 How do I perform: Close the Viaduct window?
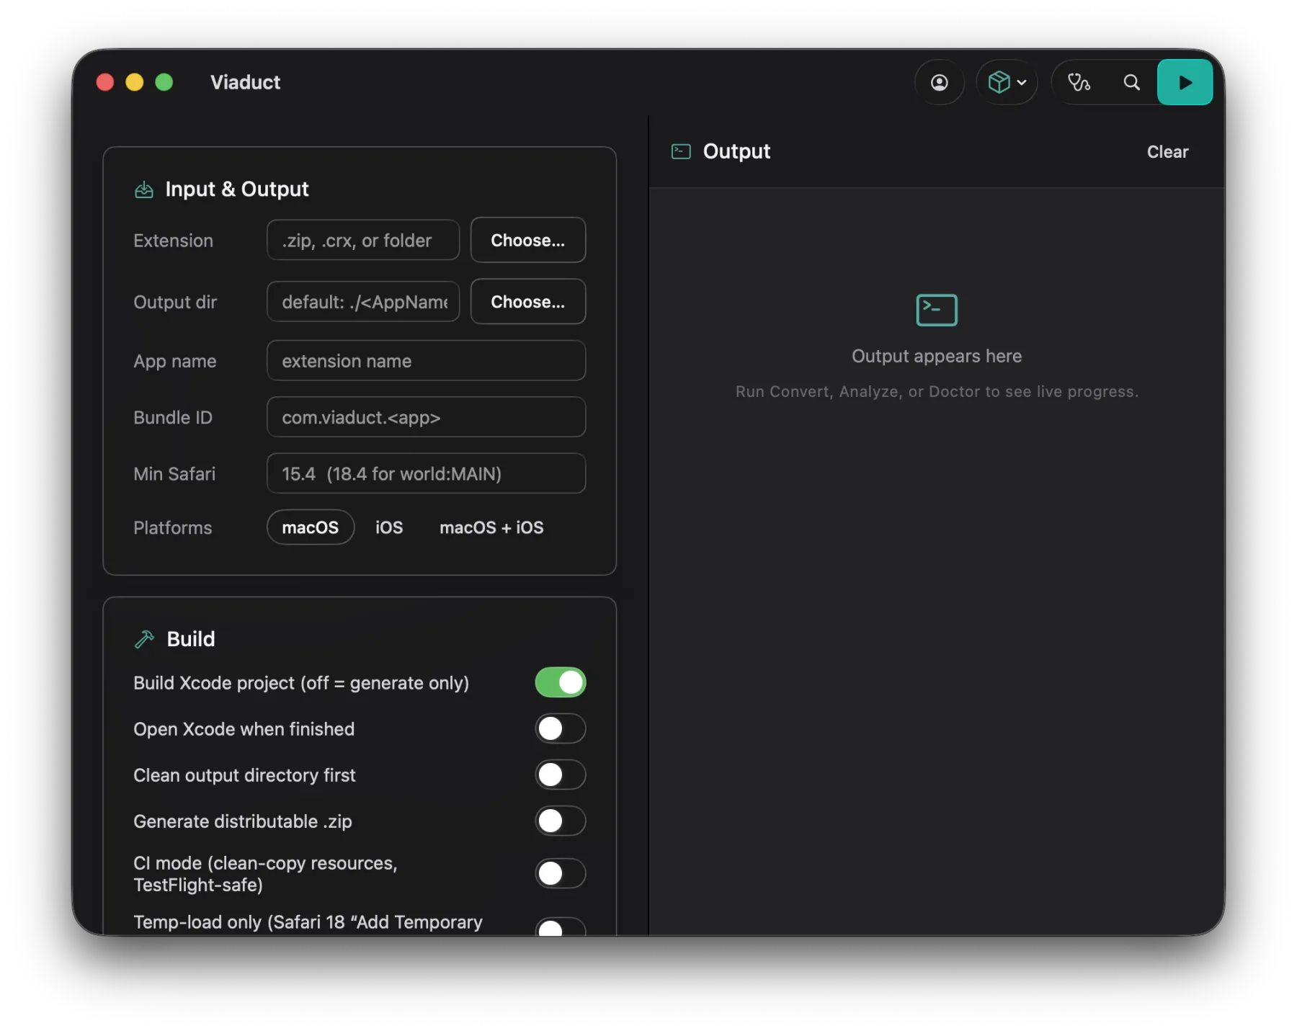[x=105, y=82]
